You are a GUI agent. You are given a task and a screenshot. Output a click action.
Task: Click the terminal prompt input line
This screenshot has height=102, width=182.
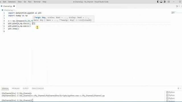click(17, 100)
